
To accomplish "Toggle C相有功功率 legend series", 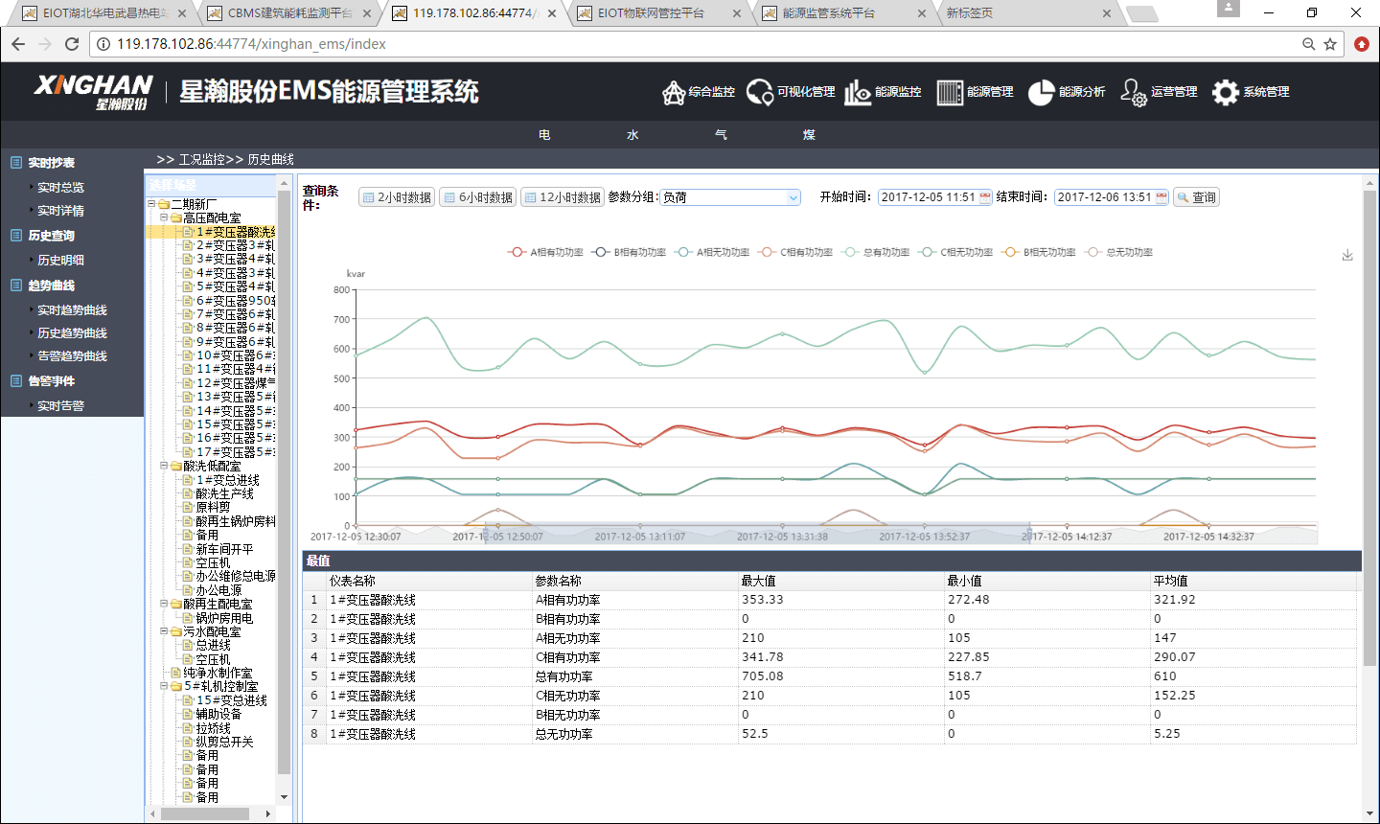I will click(795, 253).
